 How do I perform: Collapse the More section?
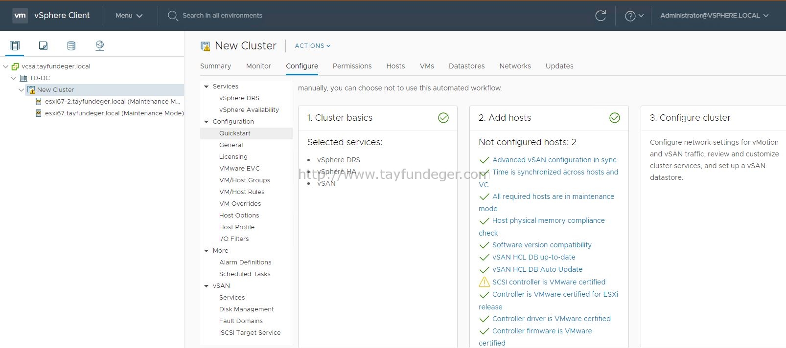(x=206, y=251)
